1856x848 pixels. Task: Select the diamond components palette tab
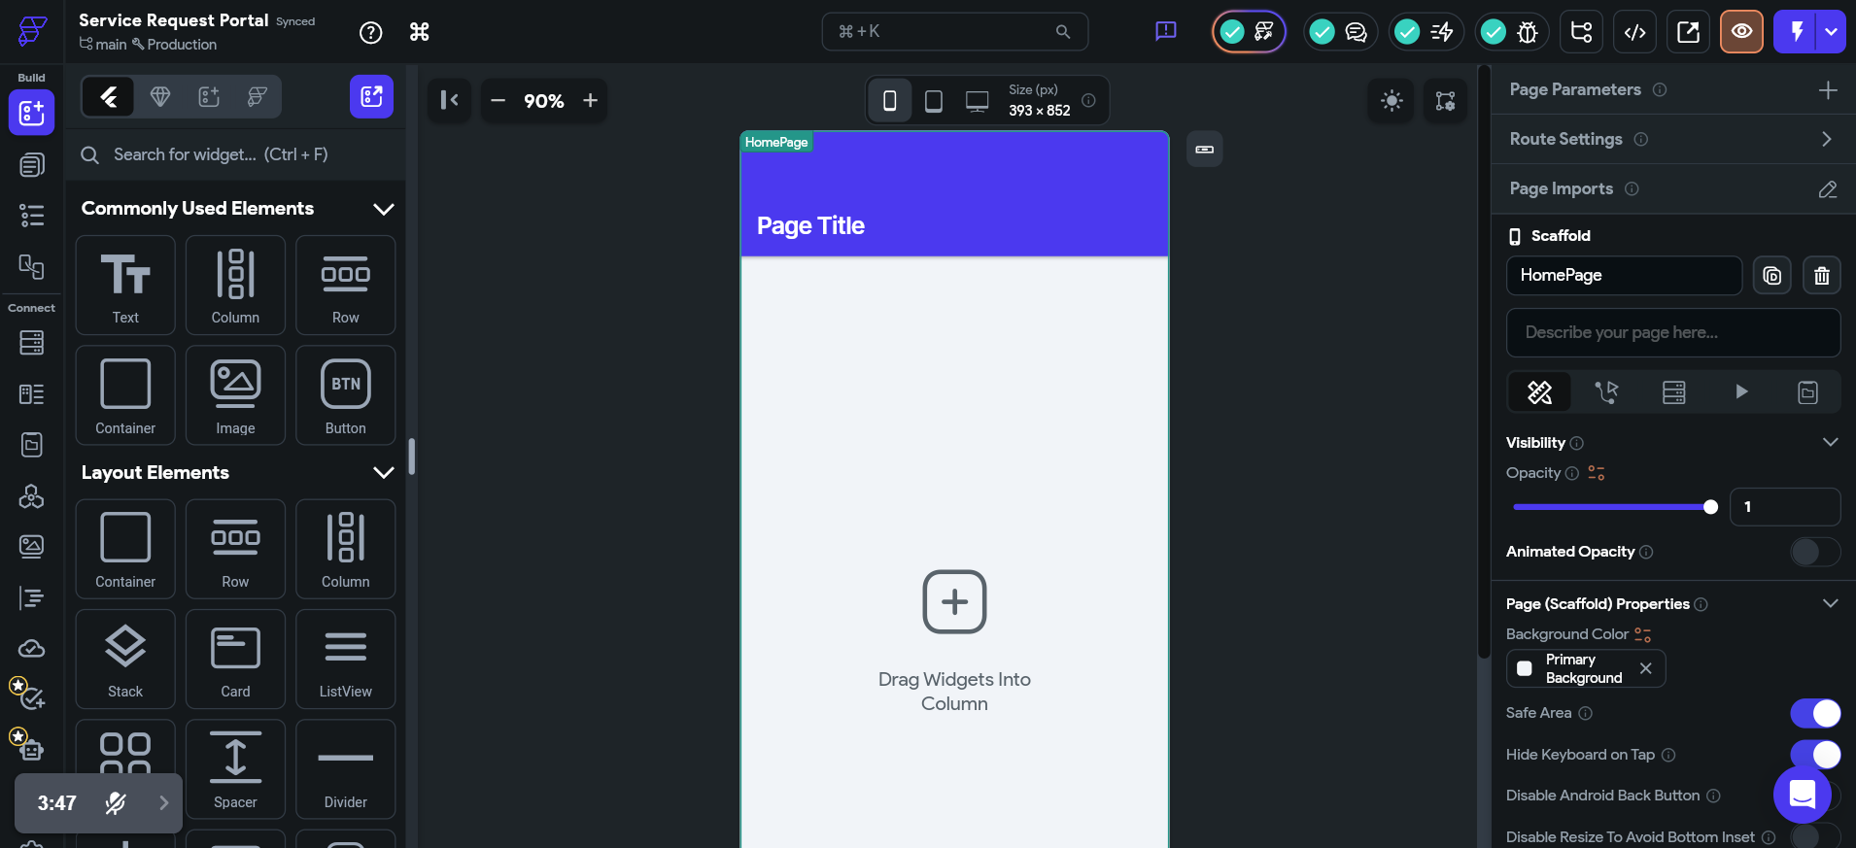pos(160,96)
